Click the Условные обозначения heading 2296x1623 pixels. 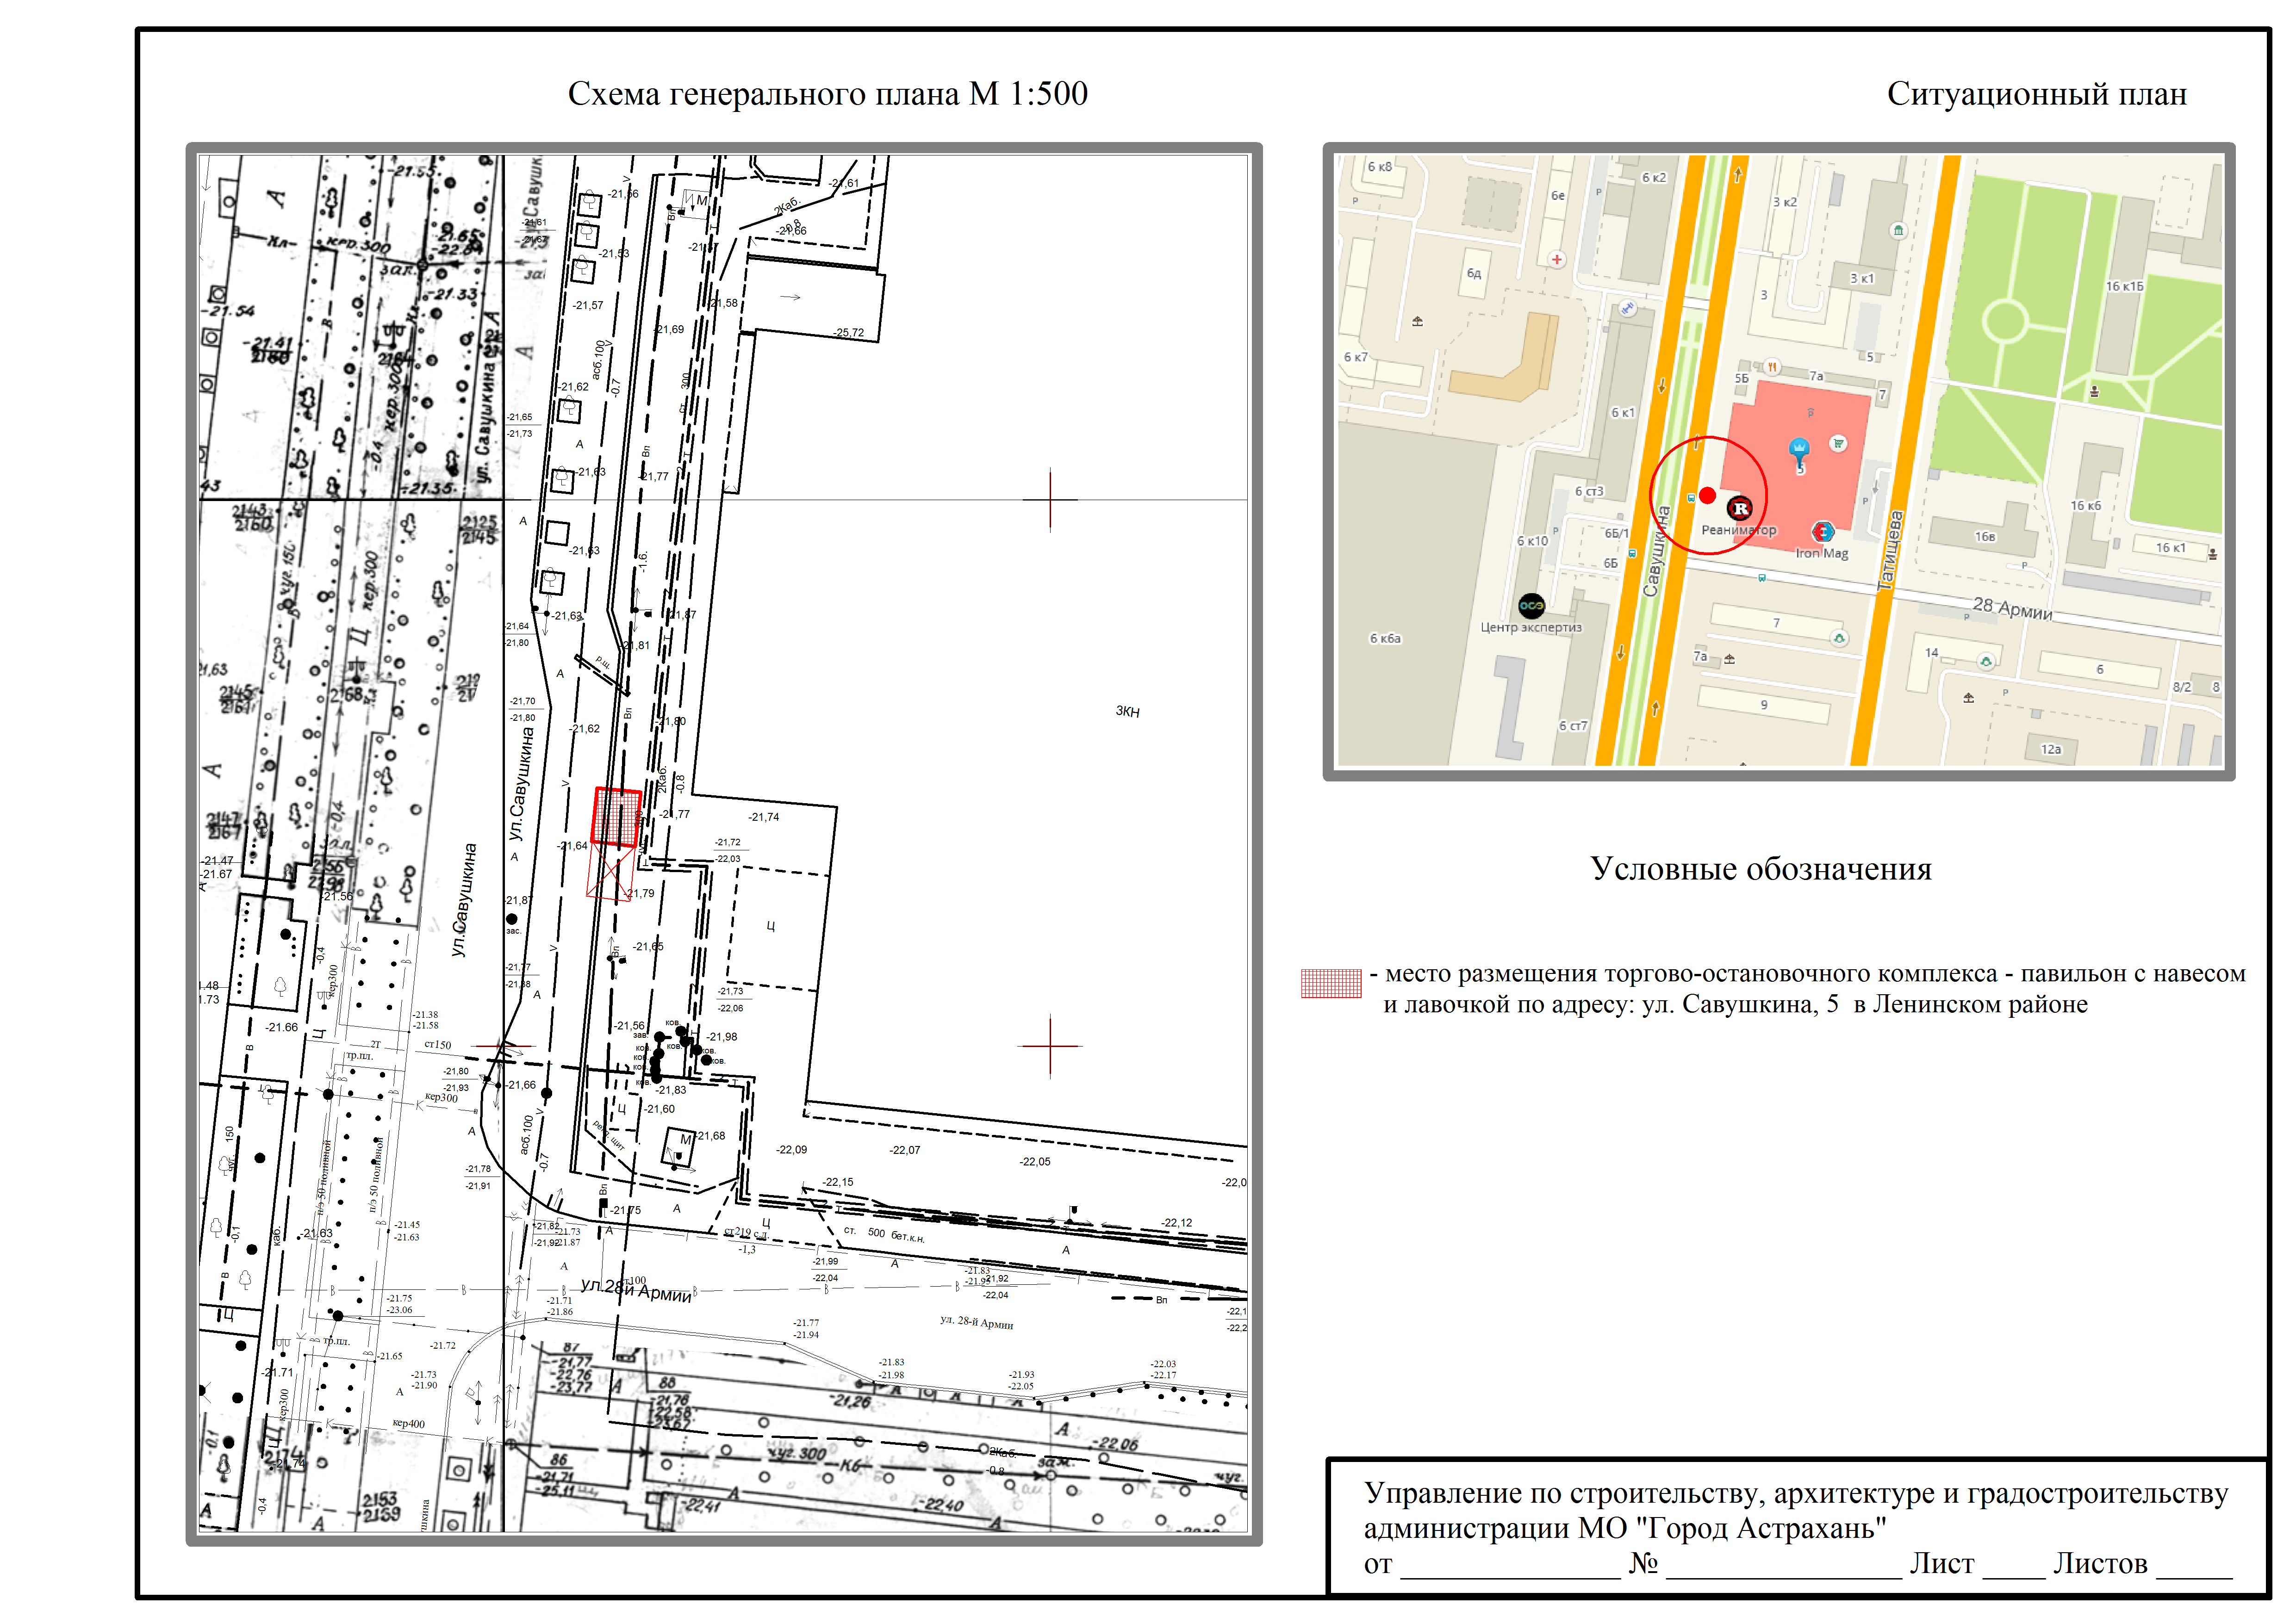point(1760,868)
